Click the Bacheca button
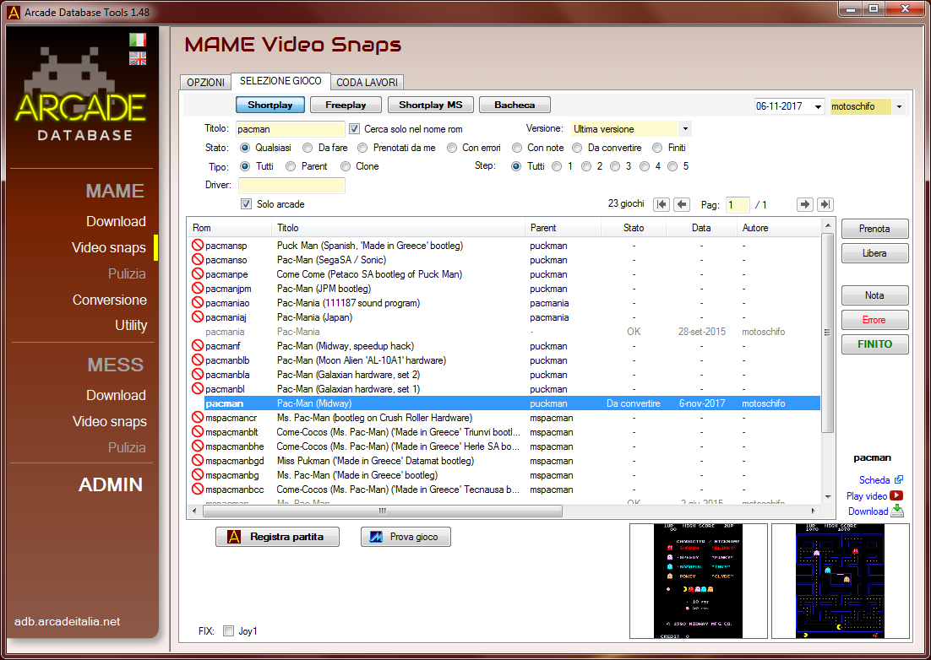 click(x=514, y=105)
